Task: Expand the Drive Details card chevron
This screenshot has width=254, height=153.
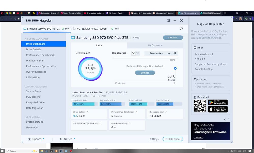Action: pyautogui.click(x=87, y=112)
